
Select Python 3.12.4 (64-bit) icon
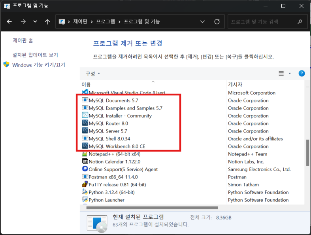coord(85,192)
